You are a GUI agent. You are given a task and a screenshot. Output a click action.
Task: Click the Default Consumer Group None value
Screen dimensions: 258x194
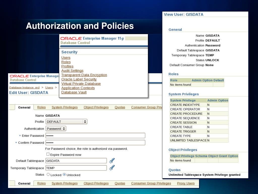click(209, 65)
